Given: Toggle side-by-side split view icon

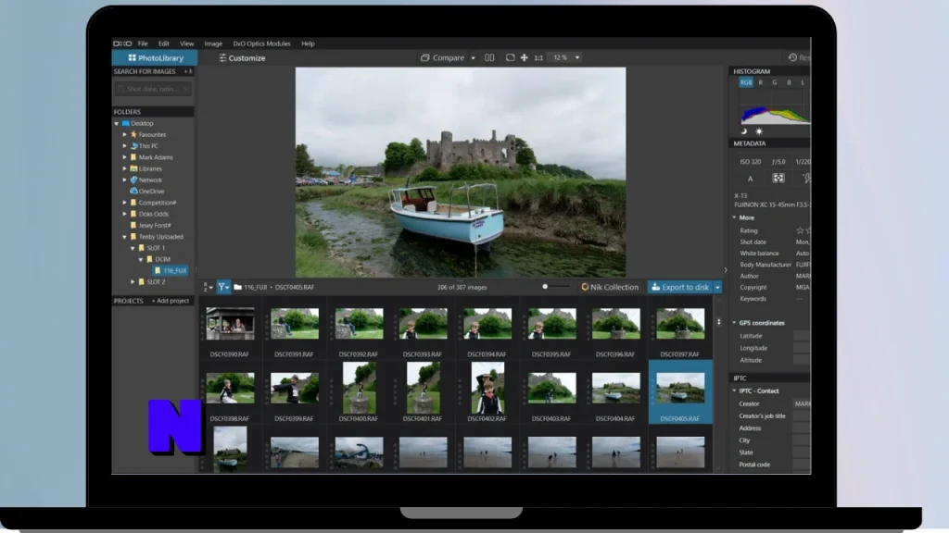Looking at the screenshot, I should pos(489,57).
